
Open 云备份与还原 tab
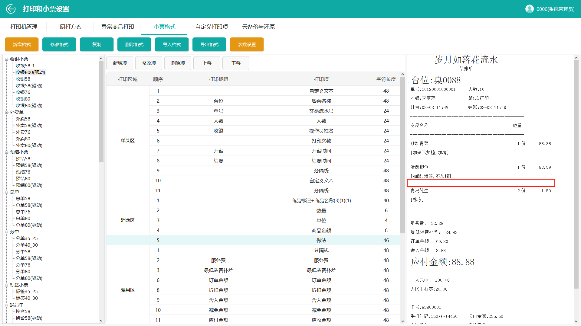point(258,27)
